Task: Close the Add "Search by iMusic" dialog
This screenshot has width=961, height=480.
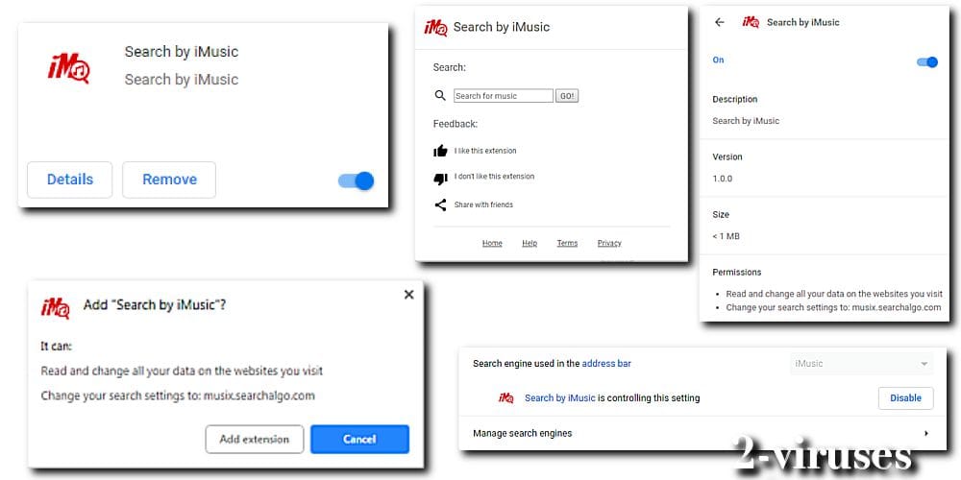Action: 408,295
